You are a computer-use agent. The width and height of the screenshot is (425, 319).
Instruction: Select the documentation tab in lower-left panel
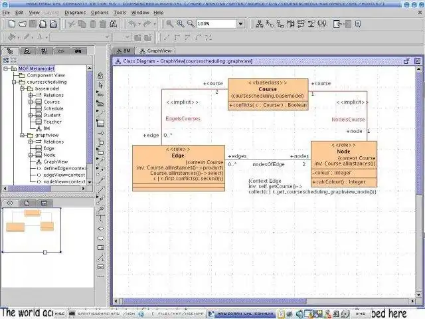tap(27, 203)
